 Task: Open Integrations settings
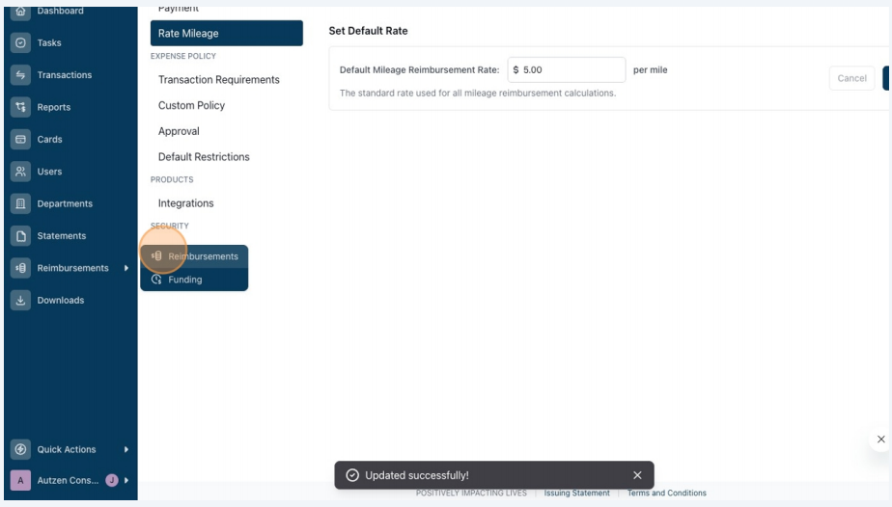(x=186, y=203)
